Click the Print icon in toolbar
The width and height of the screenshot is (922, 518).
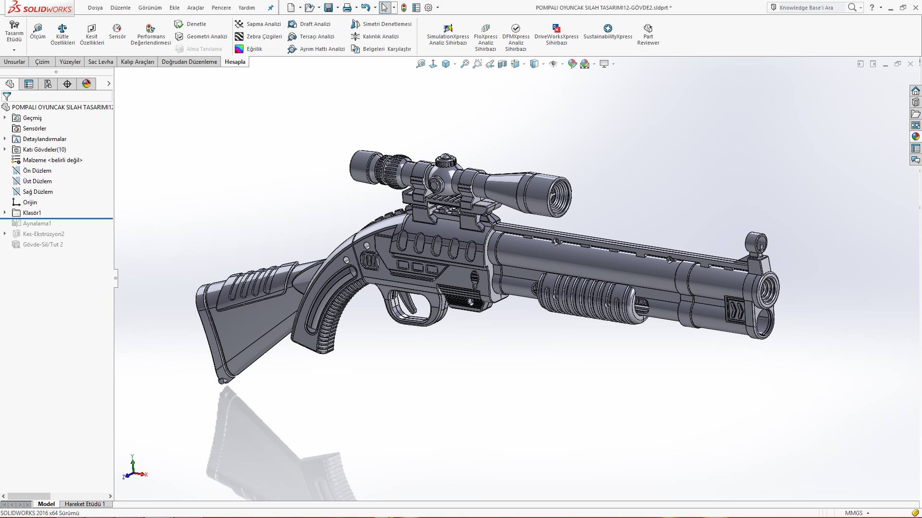347,8
